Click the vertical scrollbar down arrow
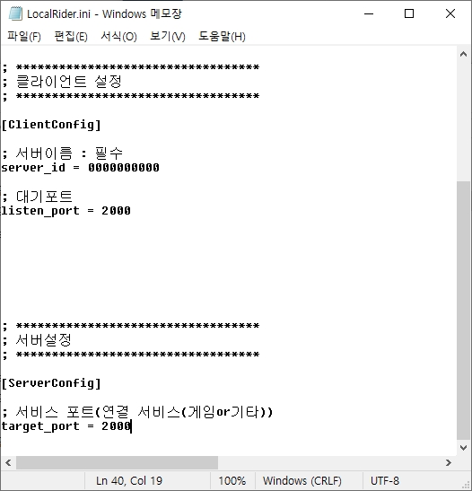This screenshot has width=472, height=491. click(464, 448)
